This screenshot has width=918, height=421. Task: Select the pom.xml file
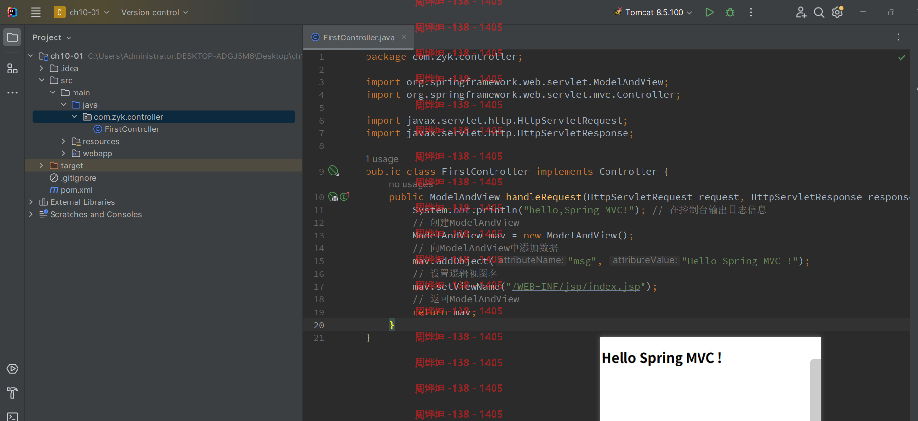tap(71, 190)
